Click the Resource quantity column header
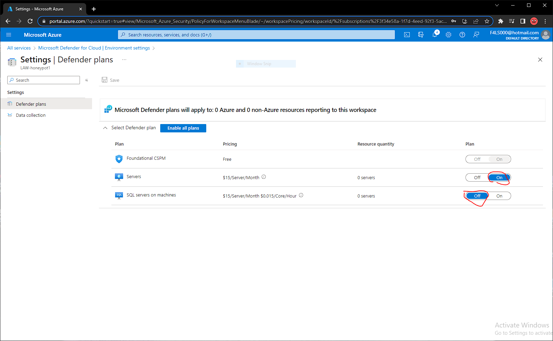 click(x=376, y=144)
